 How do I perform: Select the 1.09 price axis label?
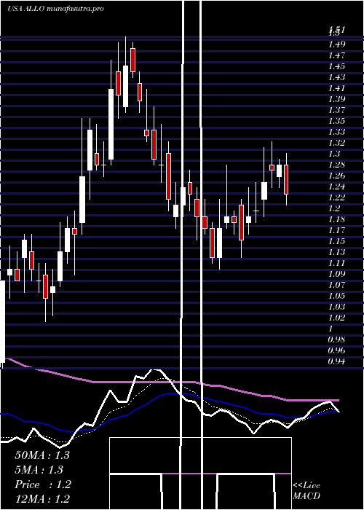pos(336,274)
